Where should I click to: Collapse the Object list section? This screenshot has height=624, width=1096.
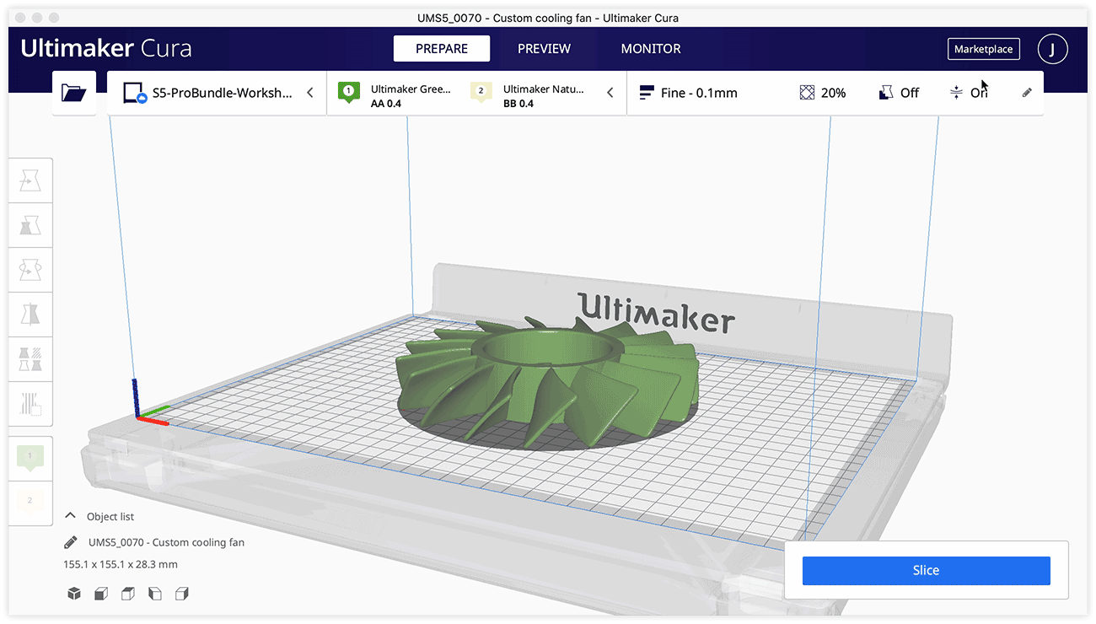click(71, 516)
